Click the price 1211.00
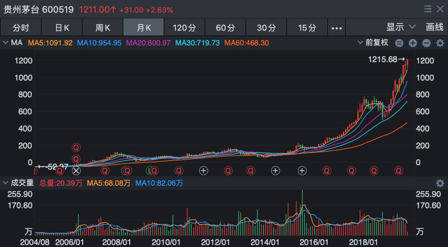Image resolution: width=448 pixels, height=247 pixels. pyautogui.click(x=98, y=10)
